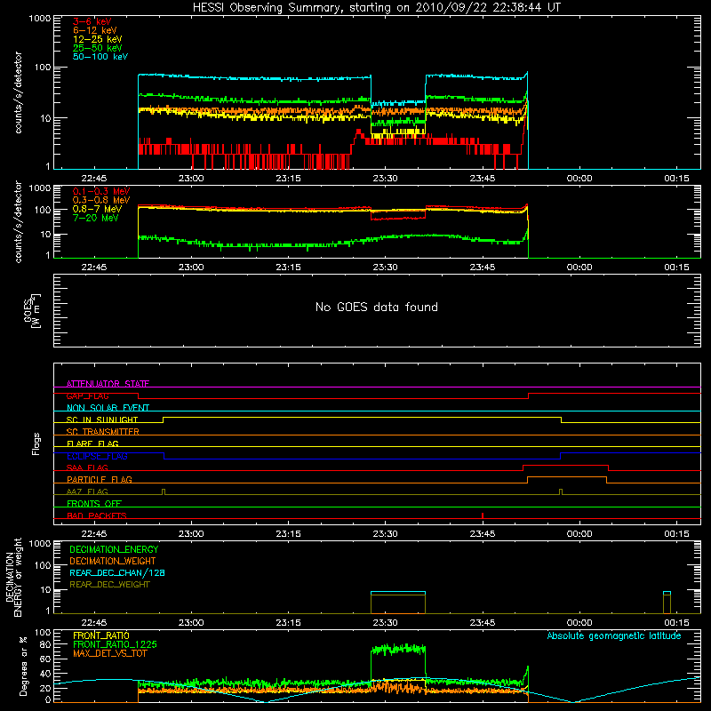Click the 'Absolute geomagnetic latitude' label

tap(614, 635)
